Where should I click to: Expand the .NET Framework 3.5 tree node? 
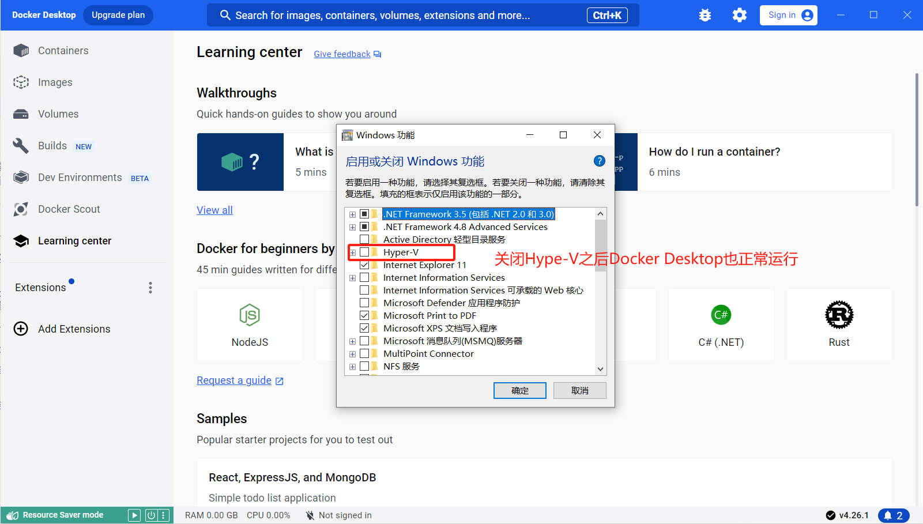click(x=352, y=214)
